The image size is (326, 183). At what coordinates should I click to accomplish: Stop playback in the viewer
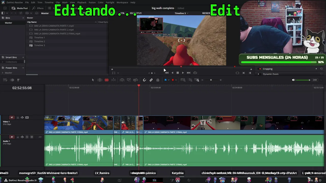pos(178,73)
